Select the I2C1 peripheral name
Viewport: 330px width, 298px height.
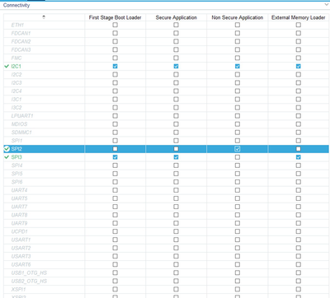click(16, 66)
